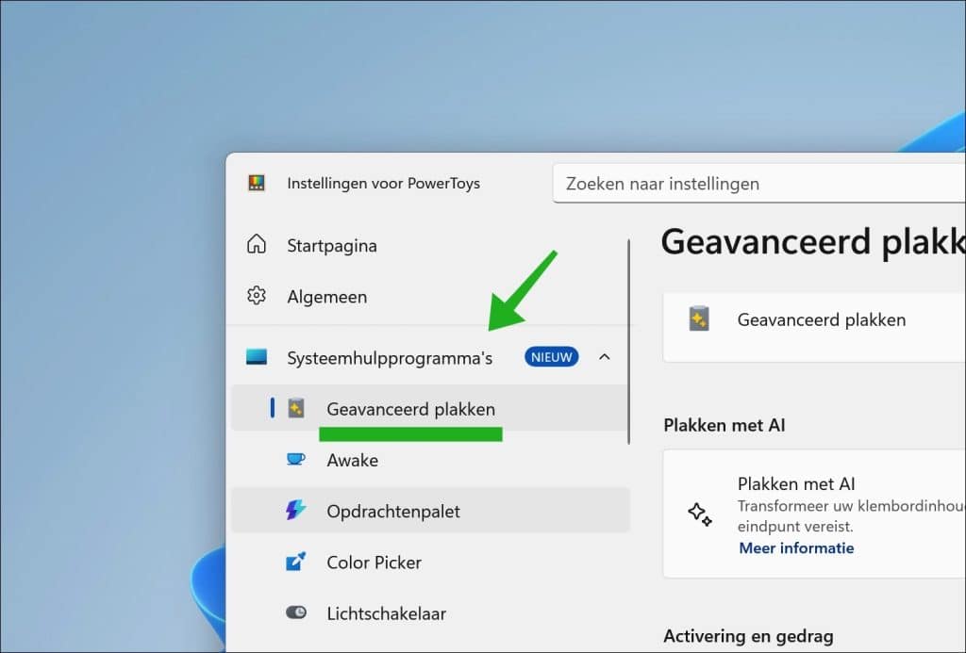Click the Algemeen gear icon

pyautogui.click(x=257, y=296)
